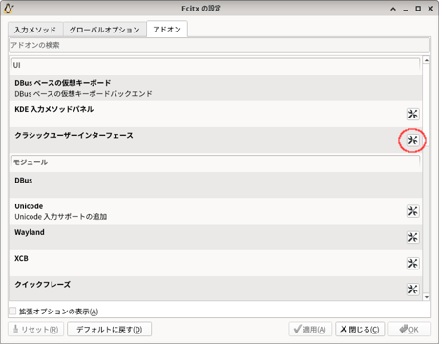Select Unicode module row
The height and width of the screenshot is (344, 439).
pos(216,211)
